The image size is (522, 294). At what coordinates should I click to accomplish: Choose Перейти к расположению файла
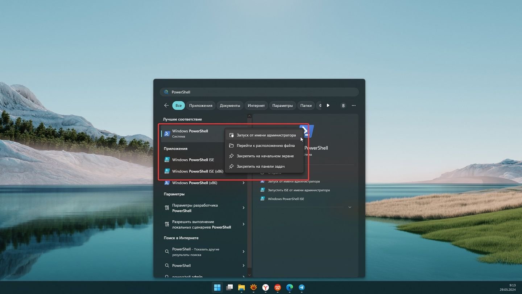click(x=264, y=146)
